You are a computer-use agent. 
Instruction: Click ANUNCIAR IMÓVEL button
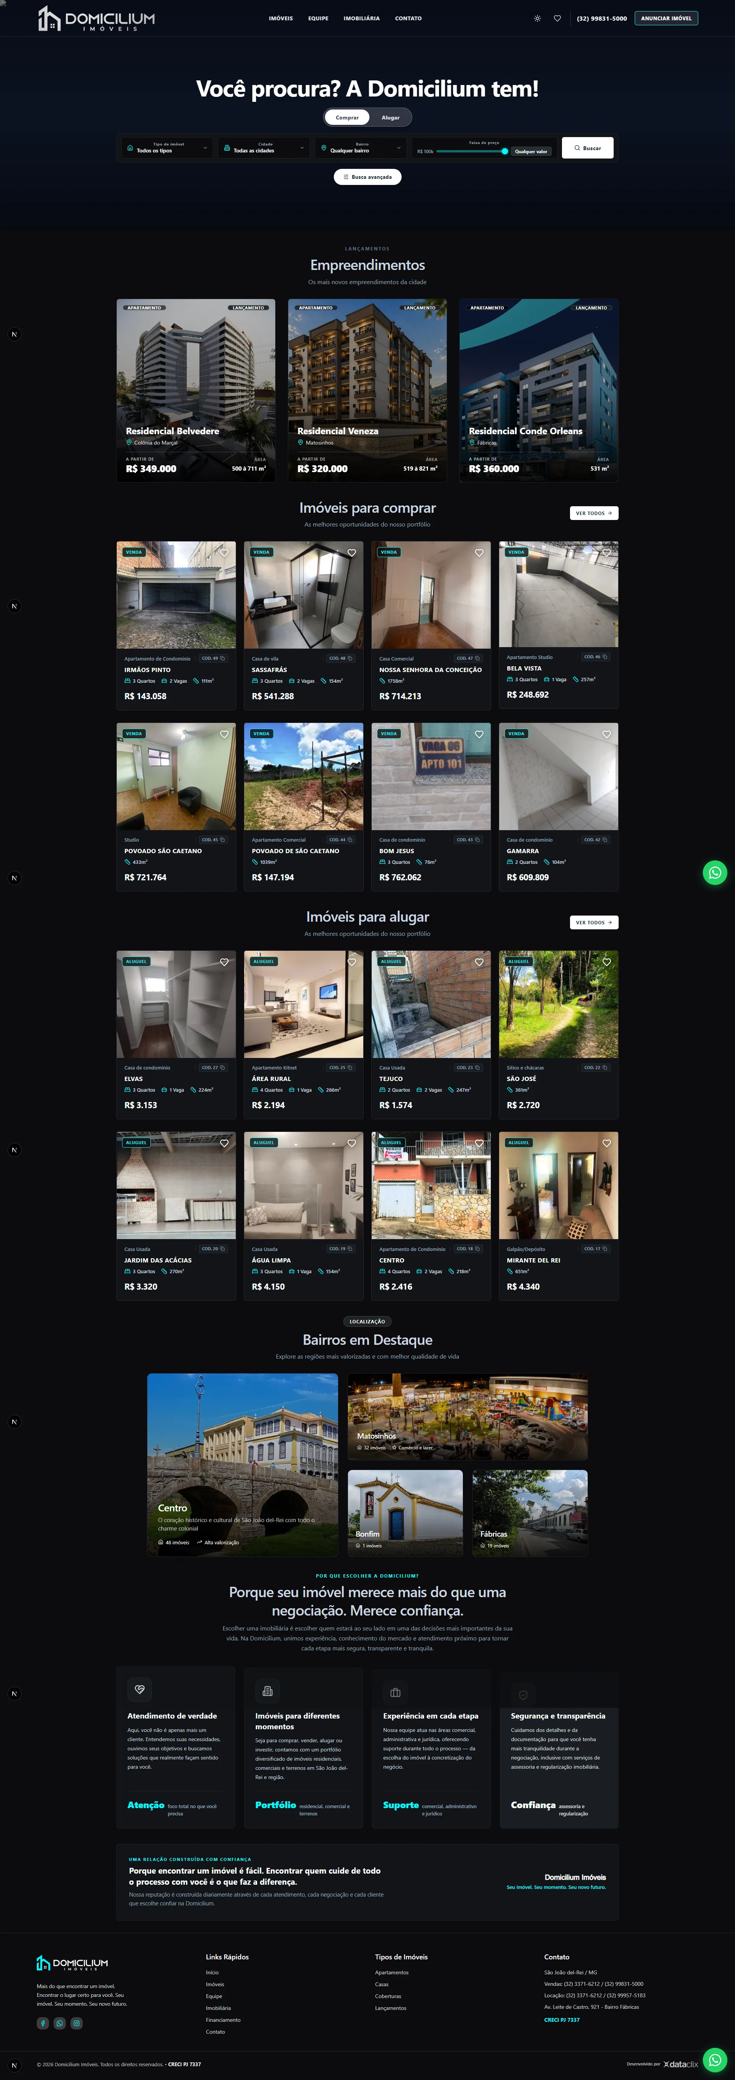666,18
